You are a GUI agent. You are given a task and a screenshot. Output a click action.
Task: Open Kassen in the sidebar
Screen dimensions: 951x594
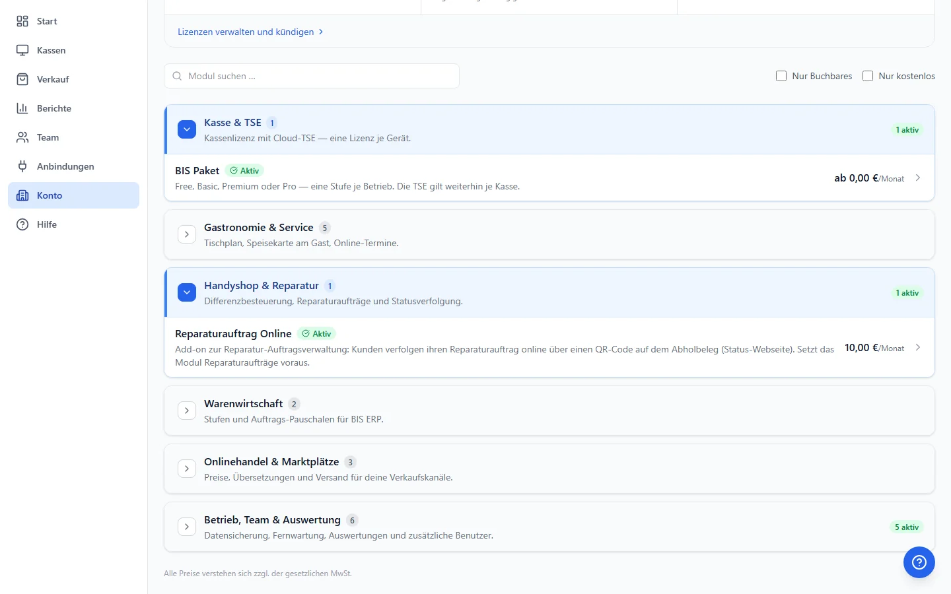pos(73,50)
